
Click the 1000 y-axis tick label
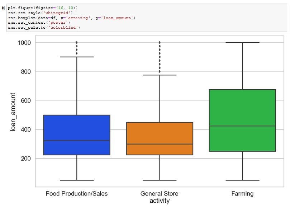point(24,43)
